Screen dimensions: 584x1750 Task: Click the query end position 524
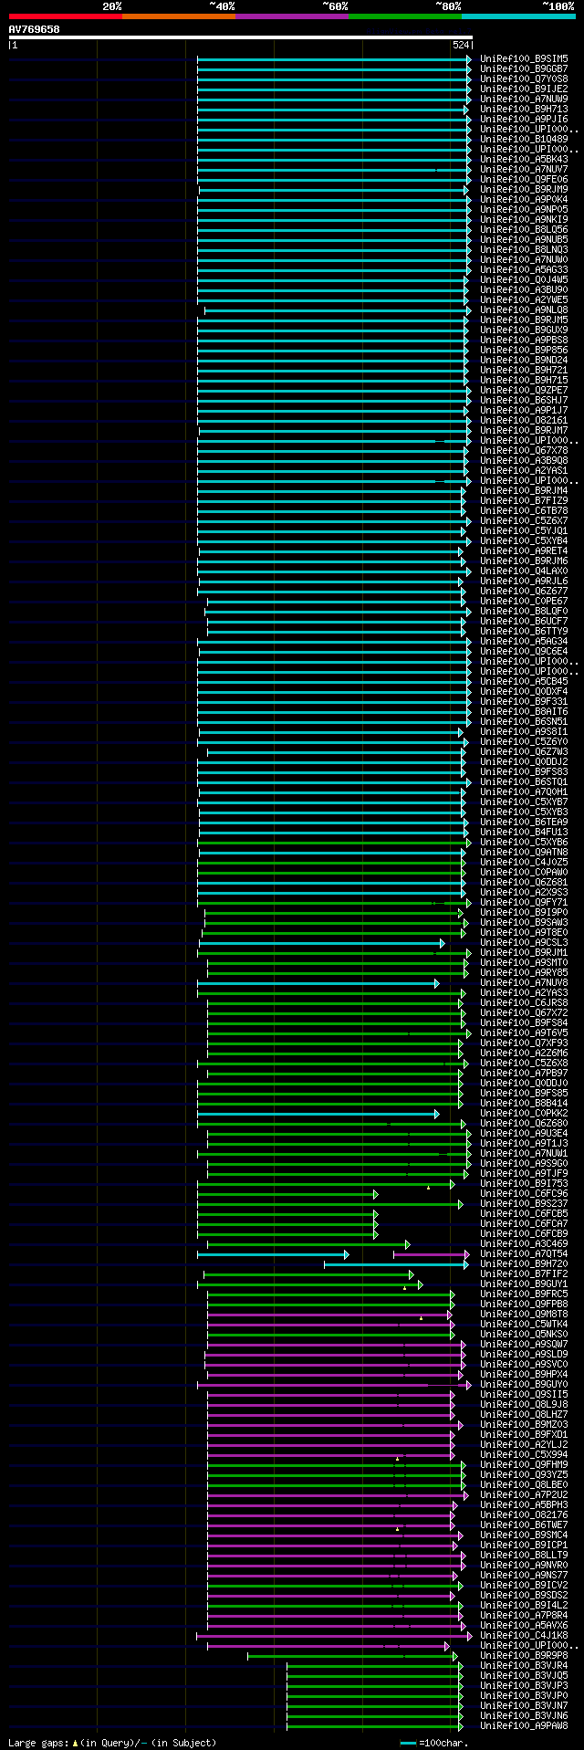(x=461, y=45)
